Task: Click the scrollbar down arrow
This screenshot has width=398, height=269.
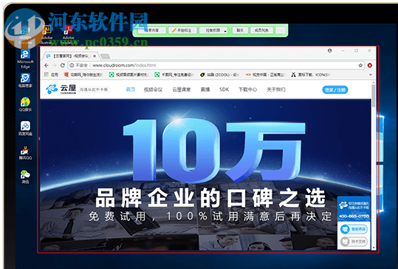Action: [374, 248]
